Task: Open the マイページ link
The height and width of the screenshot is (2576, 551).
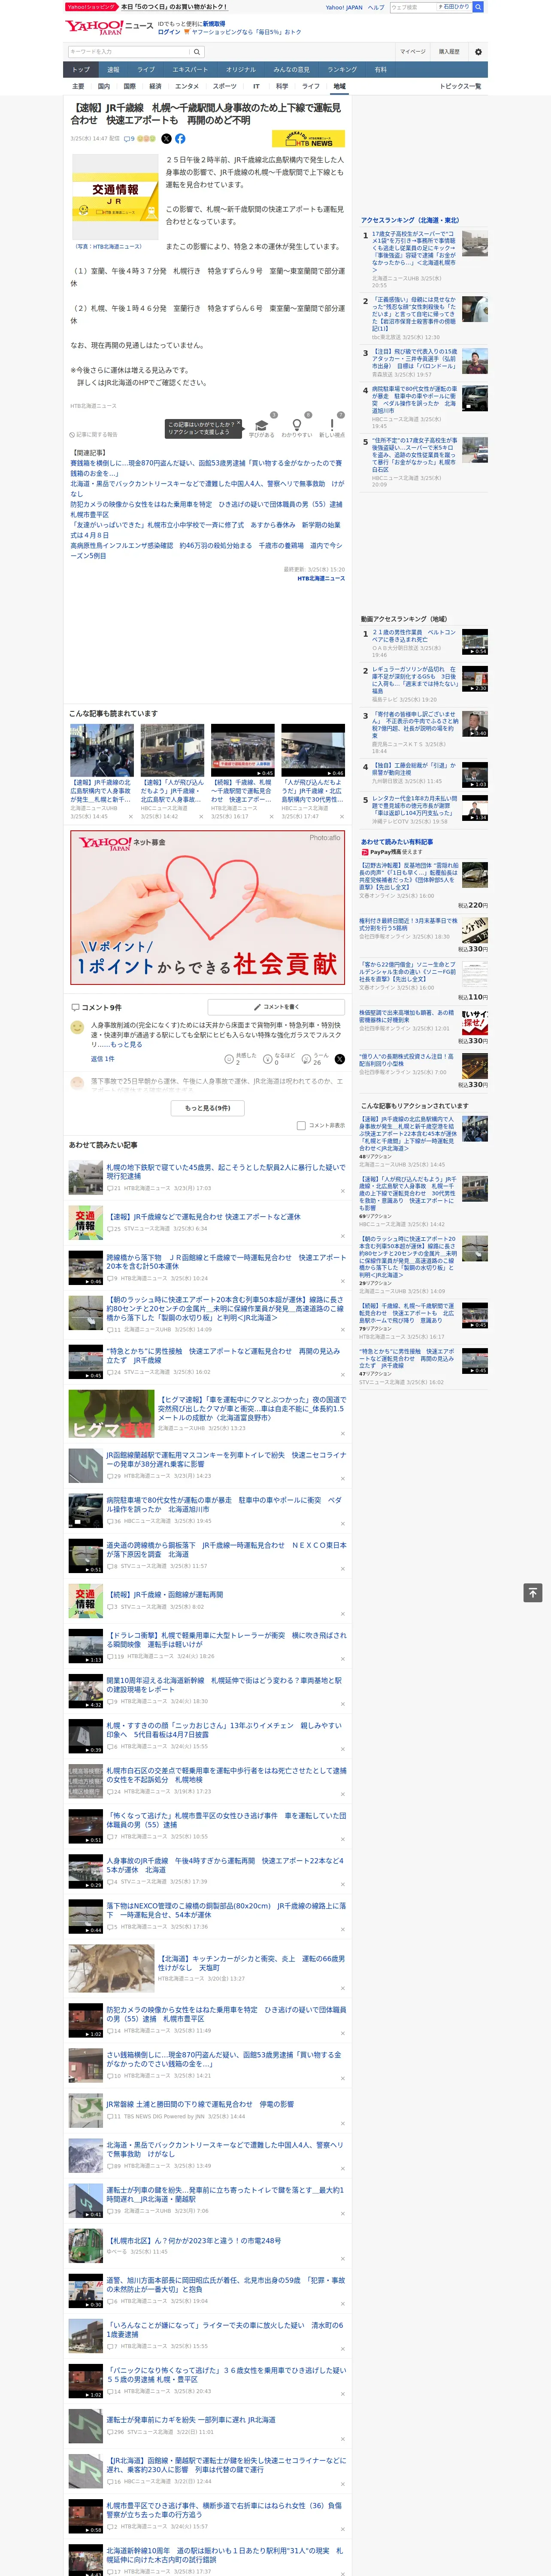Action: pos(413,52)
